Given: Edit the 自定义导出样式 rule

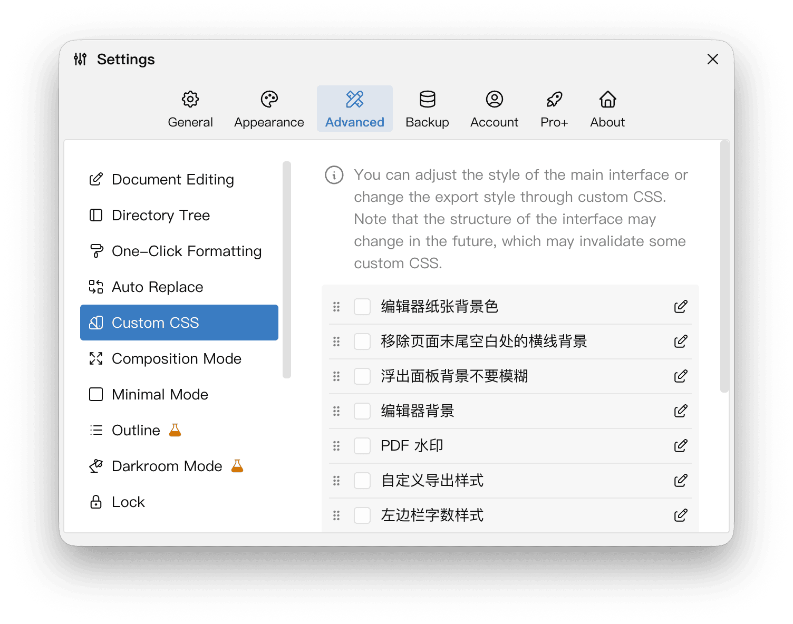Looking at the screenshot, I should pyautogui.click(x=681, y=481).
